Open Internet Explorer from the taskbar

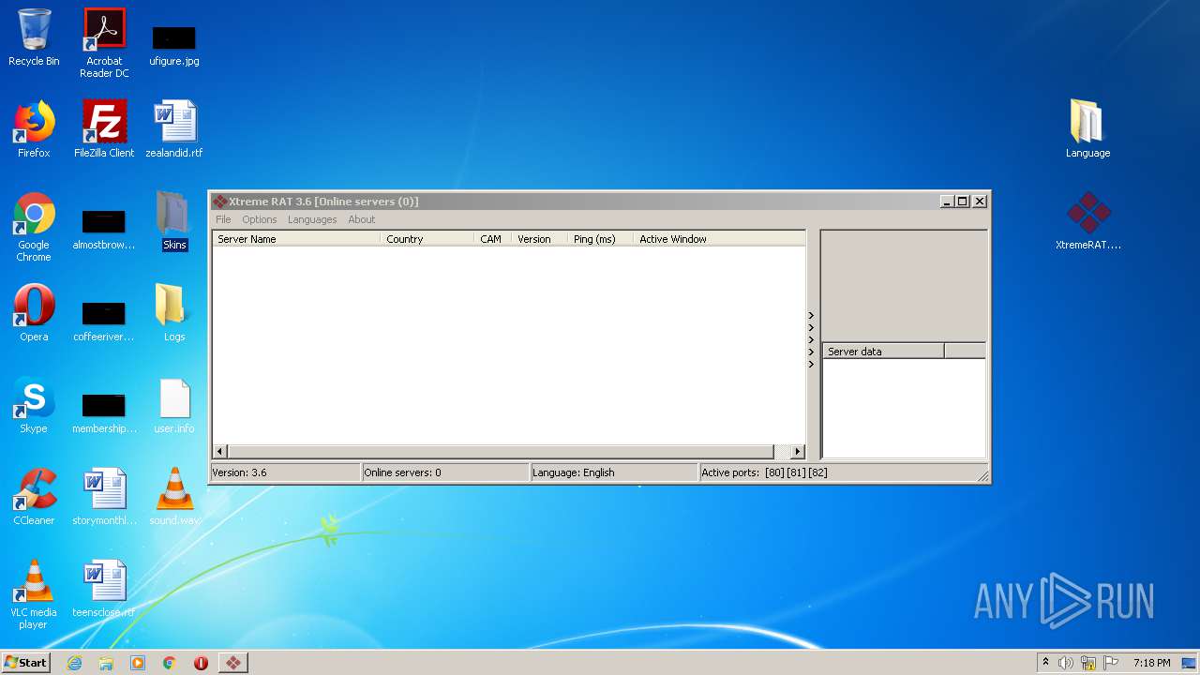(x=74, y=663)
